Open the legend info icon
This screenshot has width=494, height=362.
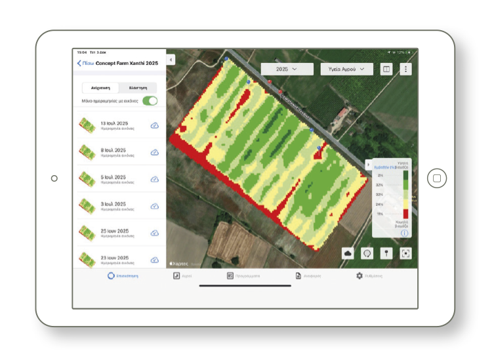tap(405, 232)
